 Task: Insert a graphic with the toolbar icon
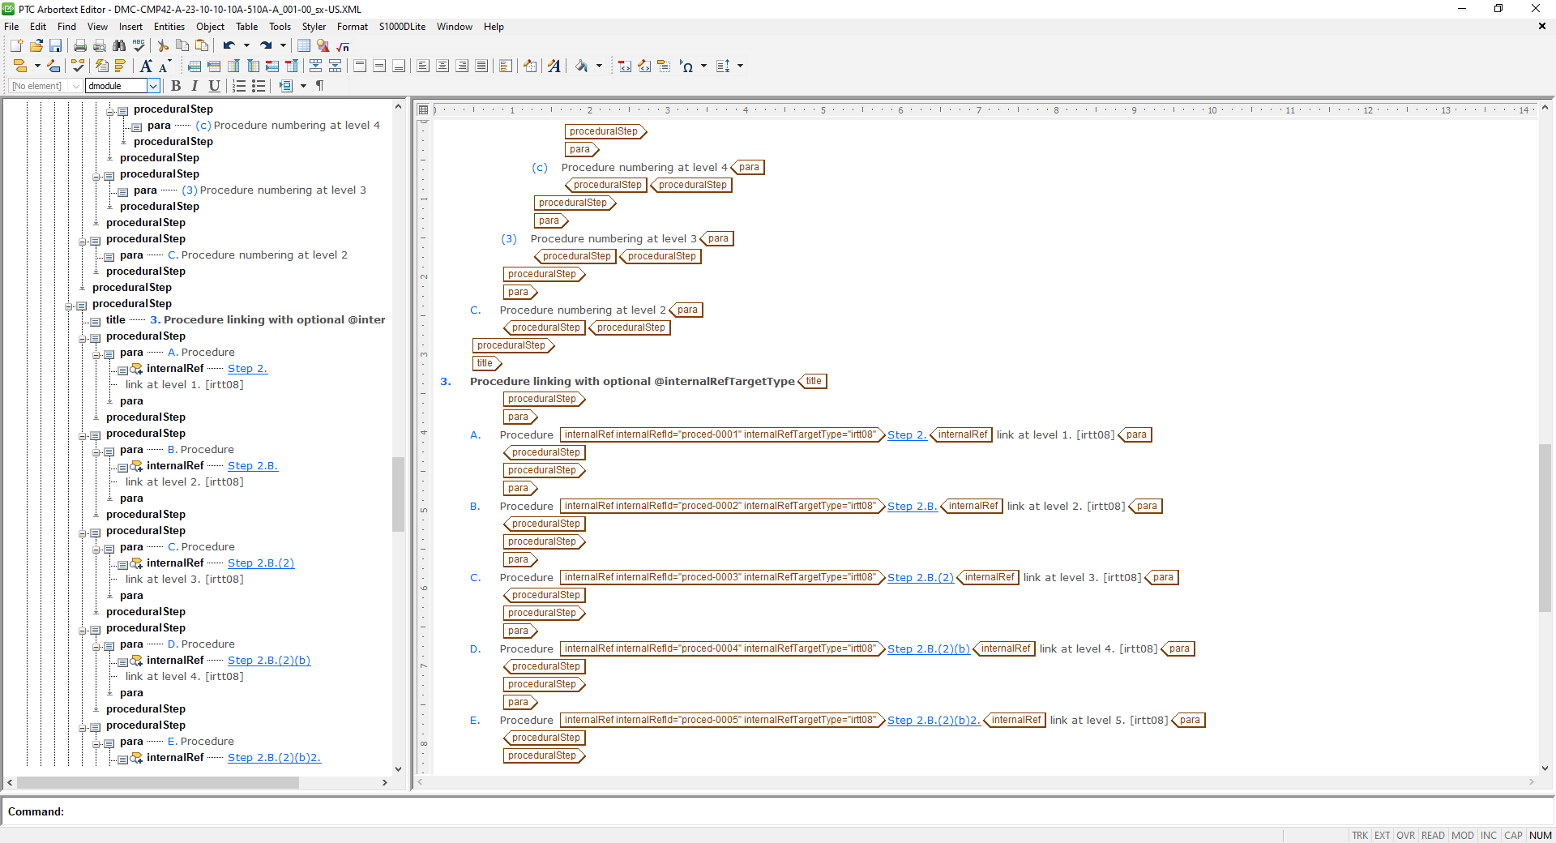323,46
